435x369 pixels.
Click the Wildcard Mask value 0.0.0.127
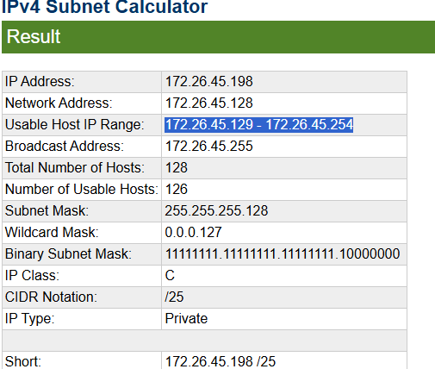[x=193, y=232]
